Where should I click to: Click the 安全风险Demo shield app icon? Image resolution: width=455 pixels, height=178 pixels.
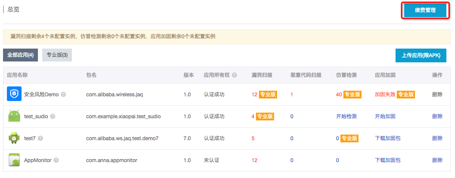pos(14,94)
